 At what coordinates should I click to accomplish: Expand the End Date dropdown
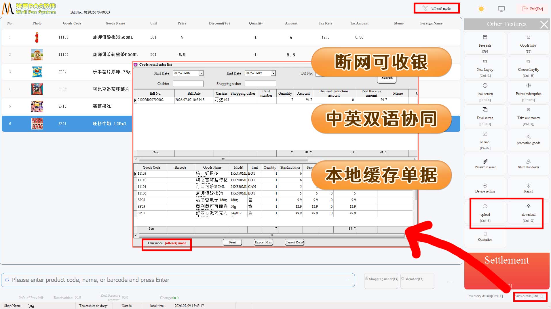tap(273, 73)
